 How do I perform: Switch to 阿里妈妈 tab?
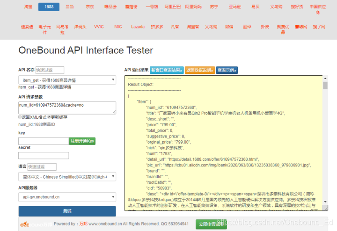(x=193, y=7)
